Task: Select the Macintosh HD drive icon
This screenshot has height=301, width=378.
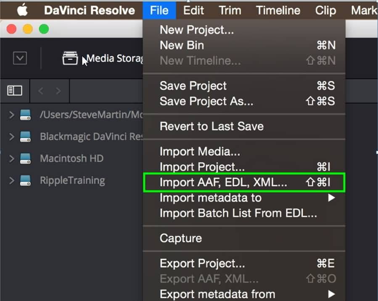Action: 26,159
